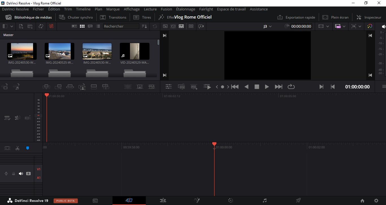Click the media pool vertical scrollbar
The image size is (386, 205).
[158, 42]
